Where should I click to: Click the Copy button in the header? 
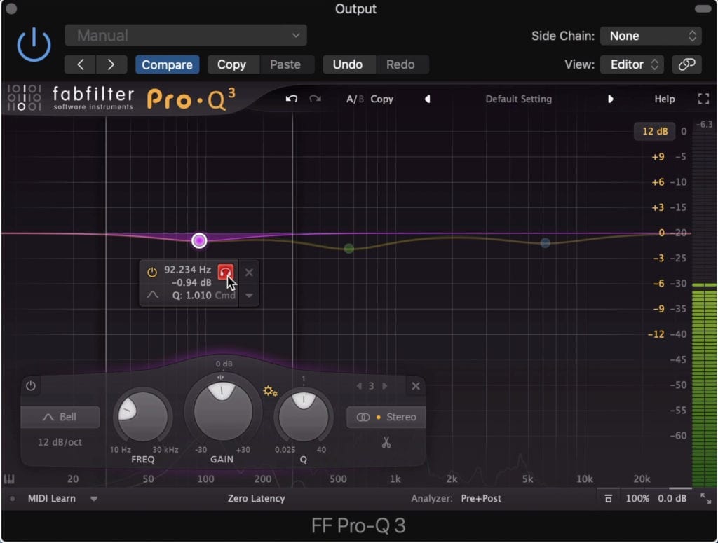(231, 64)
